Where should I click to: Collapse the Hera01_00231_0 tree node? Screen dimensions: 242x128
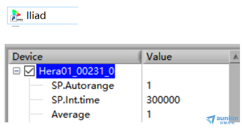(x=16, y=71)
